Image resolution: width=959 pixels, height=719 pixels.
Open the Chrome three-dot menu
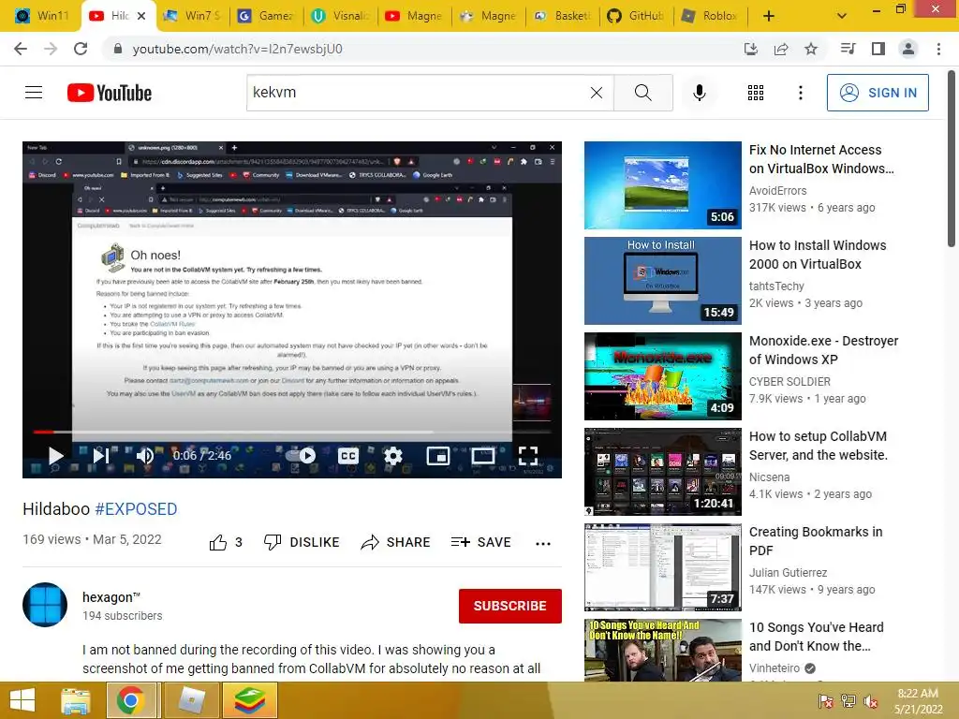[938, 49]
